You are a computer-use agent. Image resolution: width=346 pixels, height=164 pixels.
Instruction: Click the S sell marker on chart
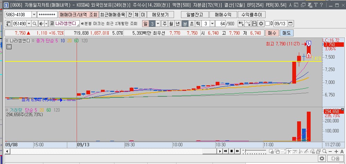coord(309,44)
